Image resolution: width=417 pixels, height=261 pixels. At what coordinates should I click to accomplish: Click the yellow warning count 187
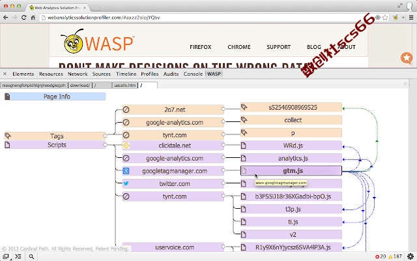coord(395,256)
